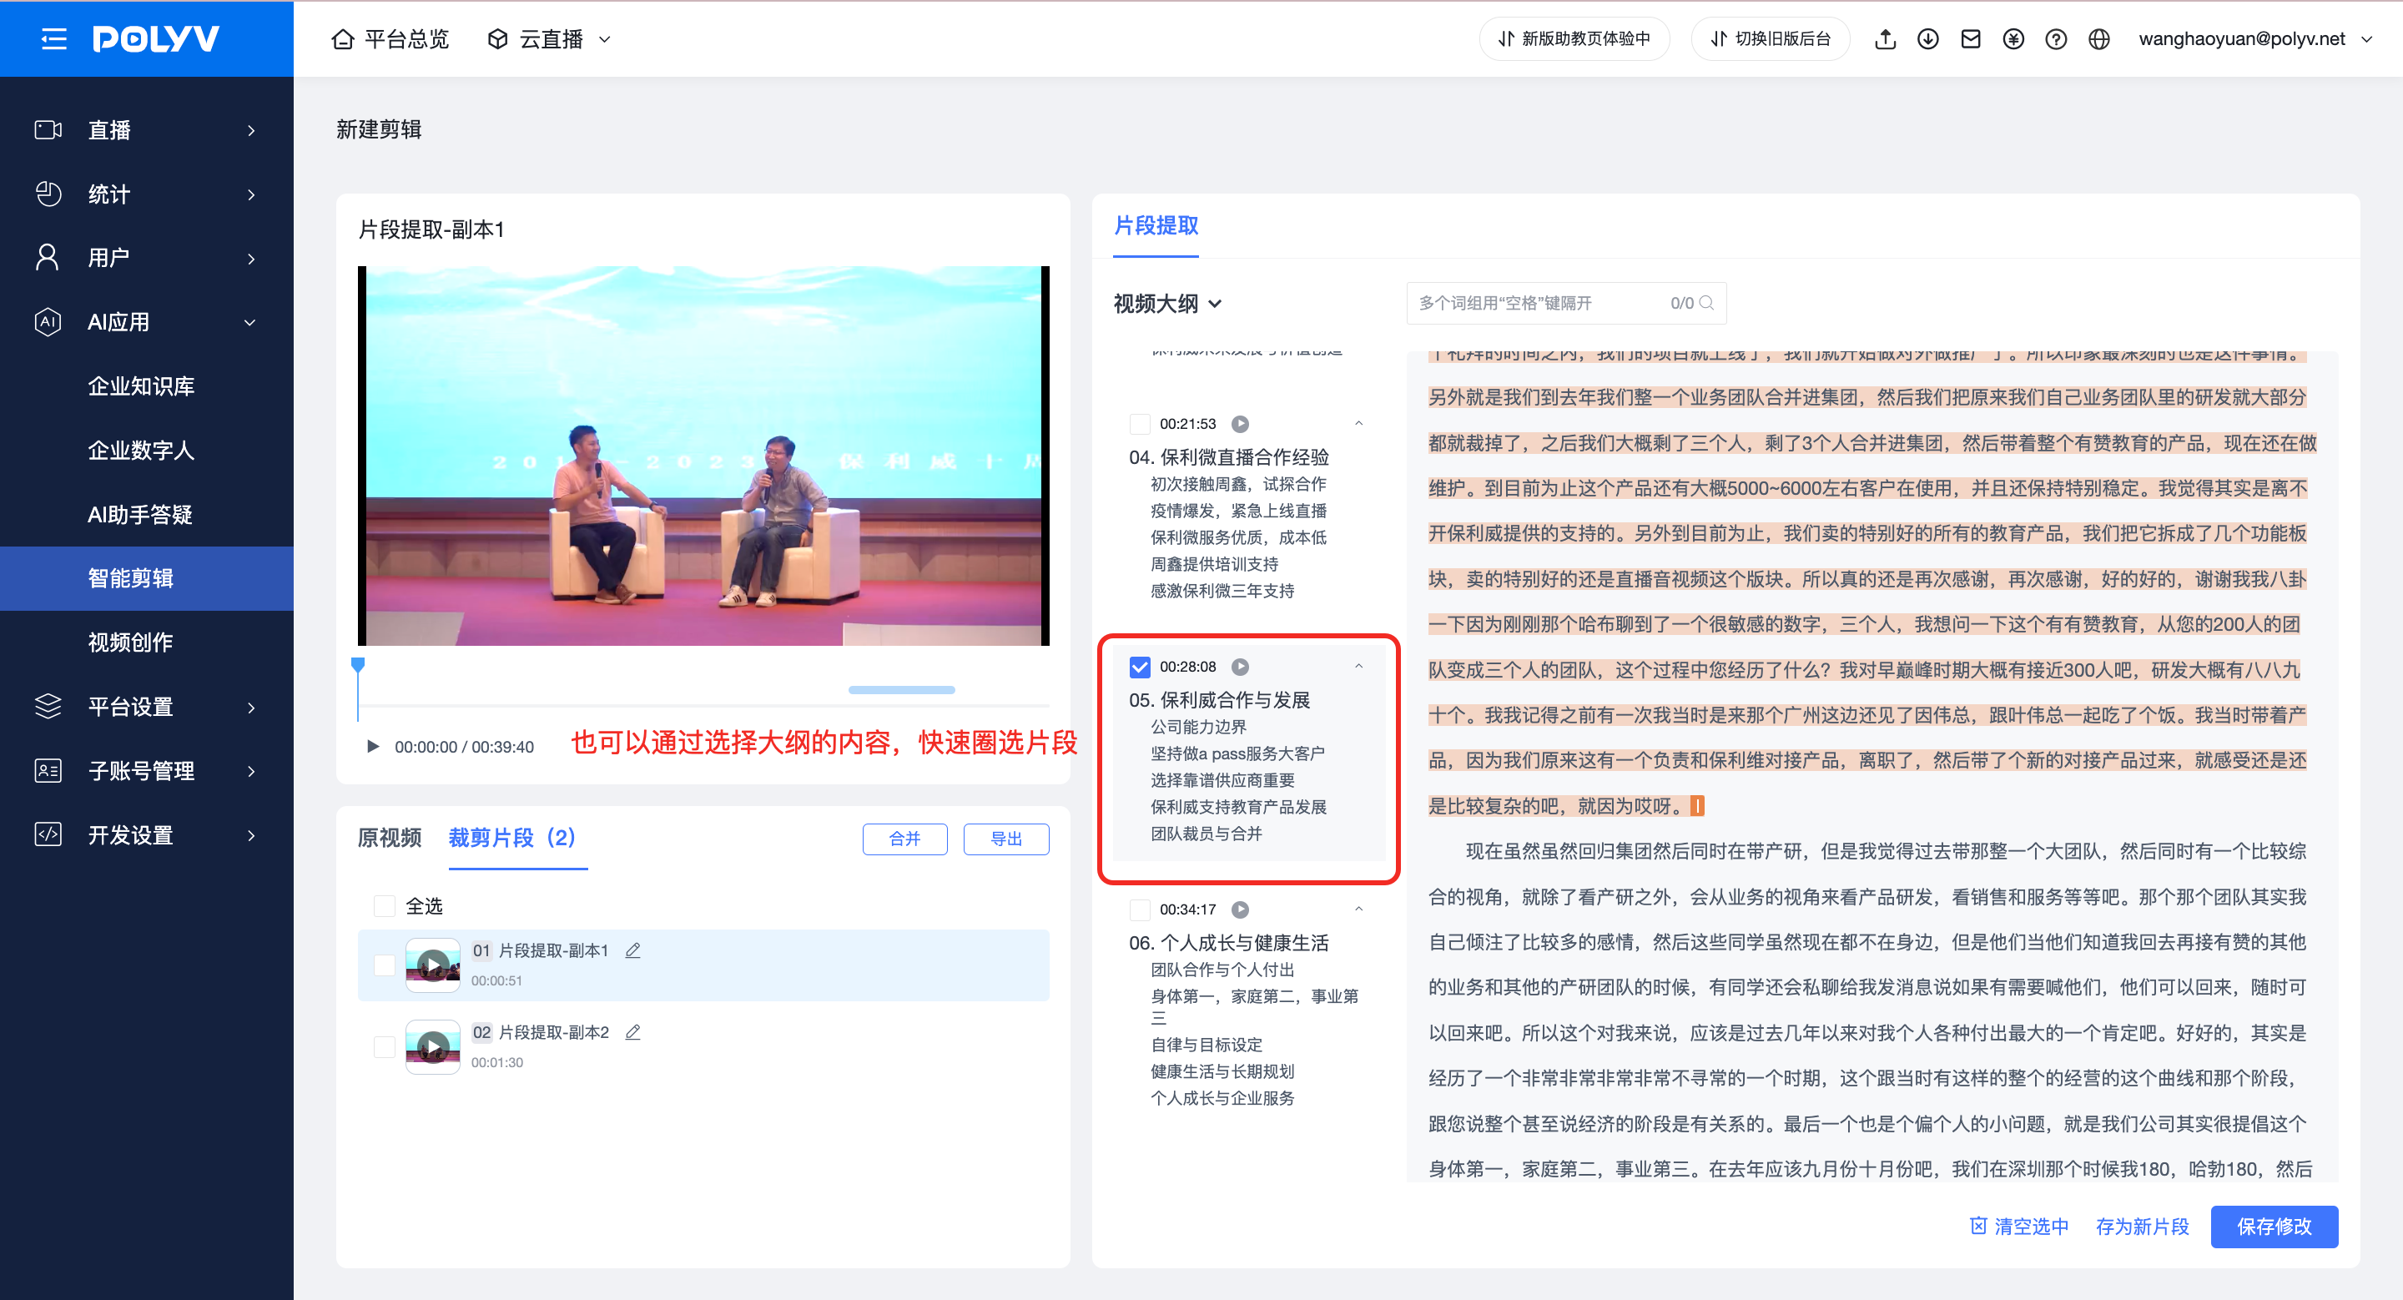Viewport: 2403px width, 1300px height.
Task: Click the 平台设置 layers icon in the sidebar
Action: [48, 707]
